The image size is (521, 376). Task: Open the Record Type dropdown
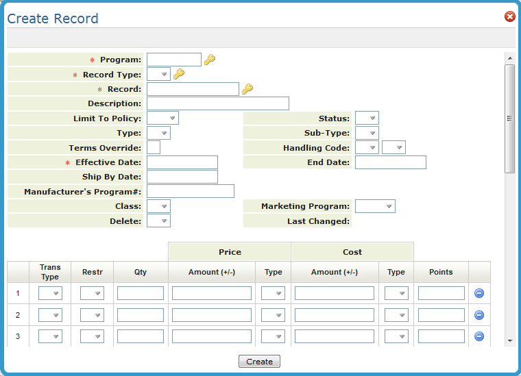tap(158, 74)
